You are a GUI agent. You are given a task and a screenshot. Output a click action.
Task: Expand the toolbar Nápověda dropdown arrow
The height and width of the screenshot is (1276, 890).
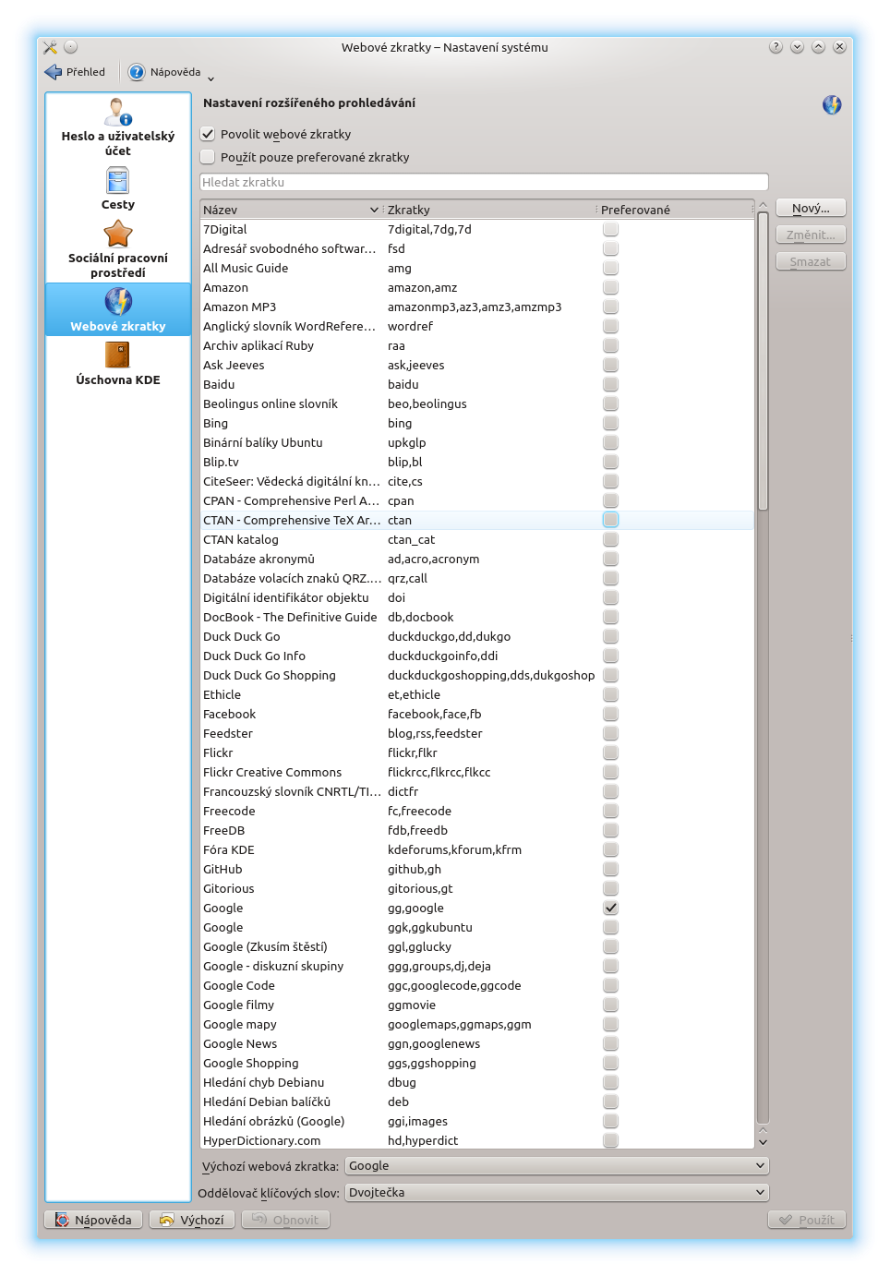(x=210, y=78)
